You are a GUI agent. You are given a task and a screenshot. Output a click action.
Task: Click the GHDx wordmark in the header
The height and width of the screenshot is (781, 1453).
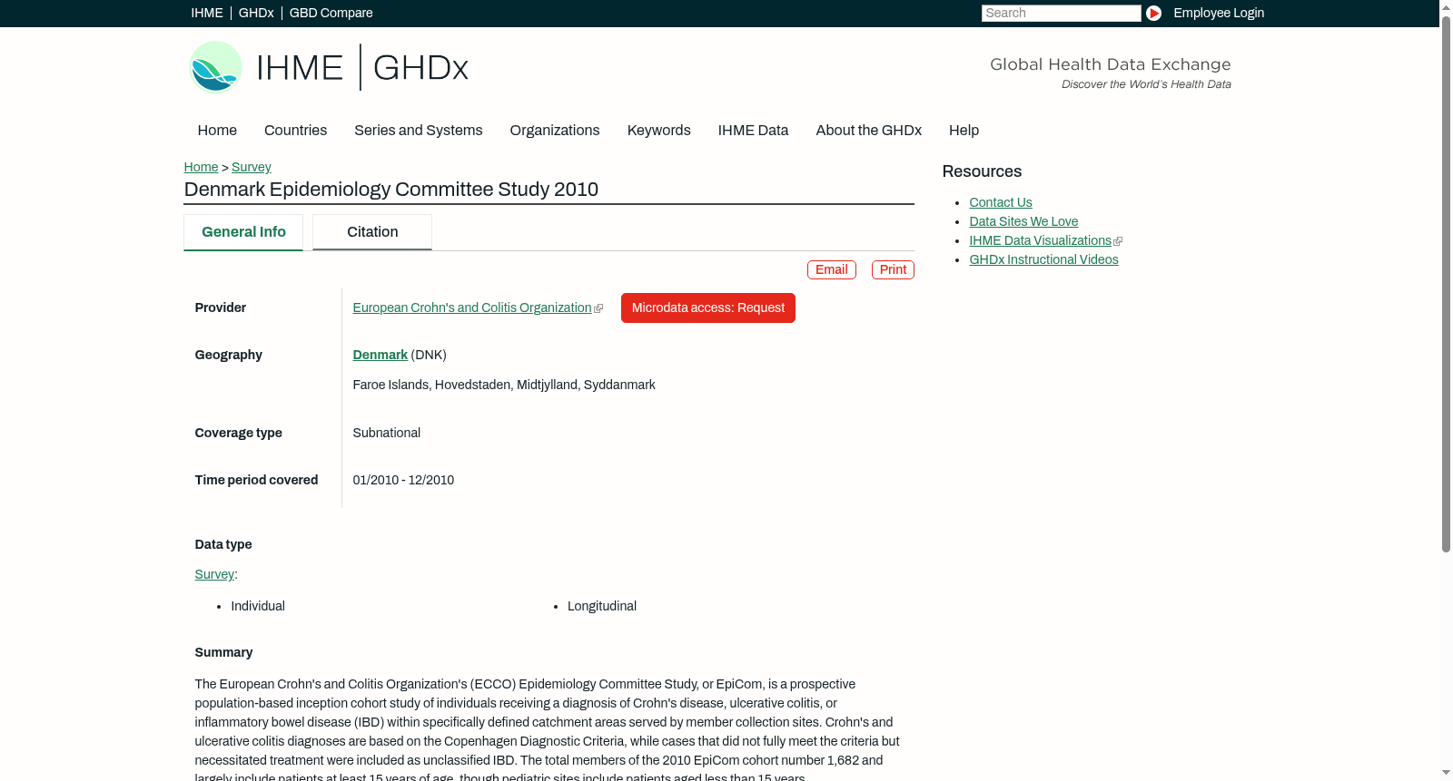tap(420, 68)
